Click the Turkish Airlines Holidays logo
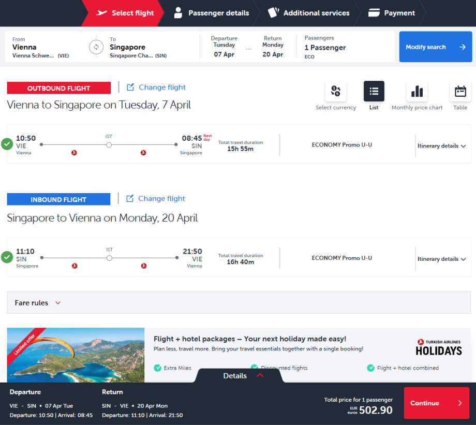Screen dimensions: 476x425 (x=439, y=347)
